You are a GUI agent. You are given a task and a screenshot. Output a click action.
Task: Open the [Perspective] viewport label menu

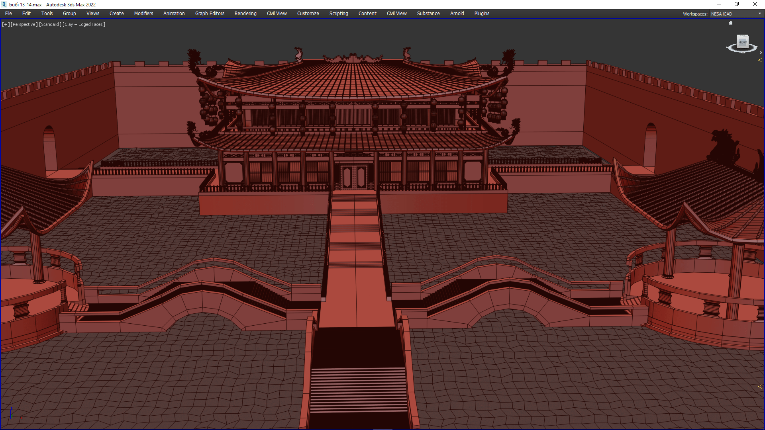point(24,24)
